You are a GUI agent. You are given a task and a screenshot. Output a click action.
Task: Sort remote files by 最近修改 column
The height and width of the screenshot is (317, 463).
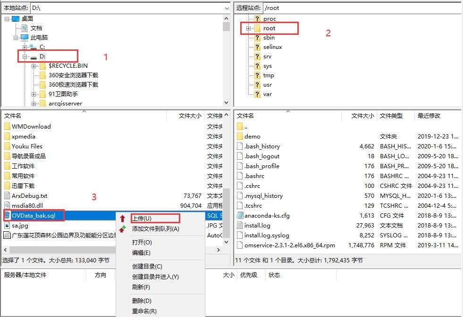tap(429, 116)
